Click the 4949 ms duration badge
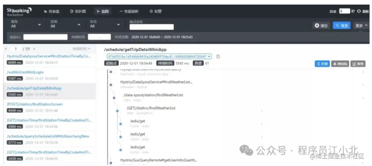The height and width of the screenshot is (166, 372). (15, 111)
